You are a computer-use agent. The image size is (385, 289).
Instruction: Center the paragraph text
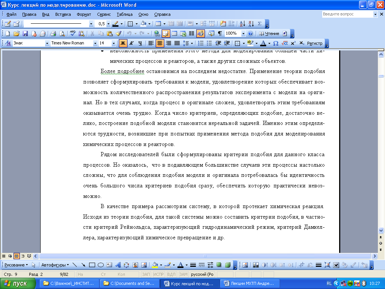[159, 43]
